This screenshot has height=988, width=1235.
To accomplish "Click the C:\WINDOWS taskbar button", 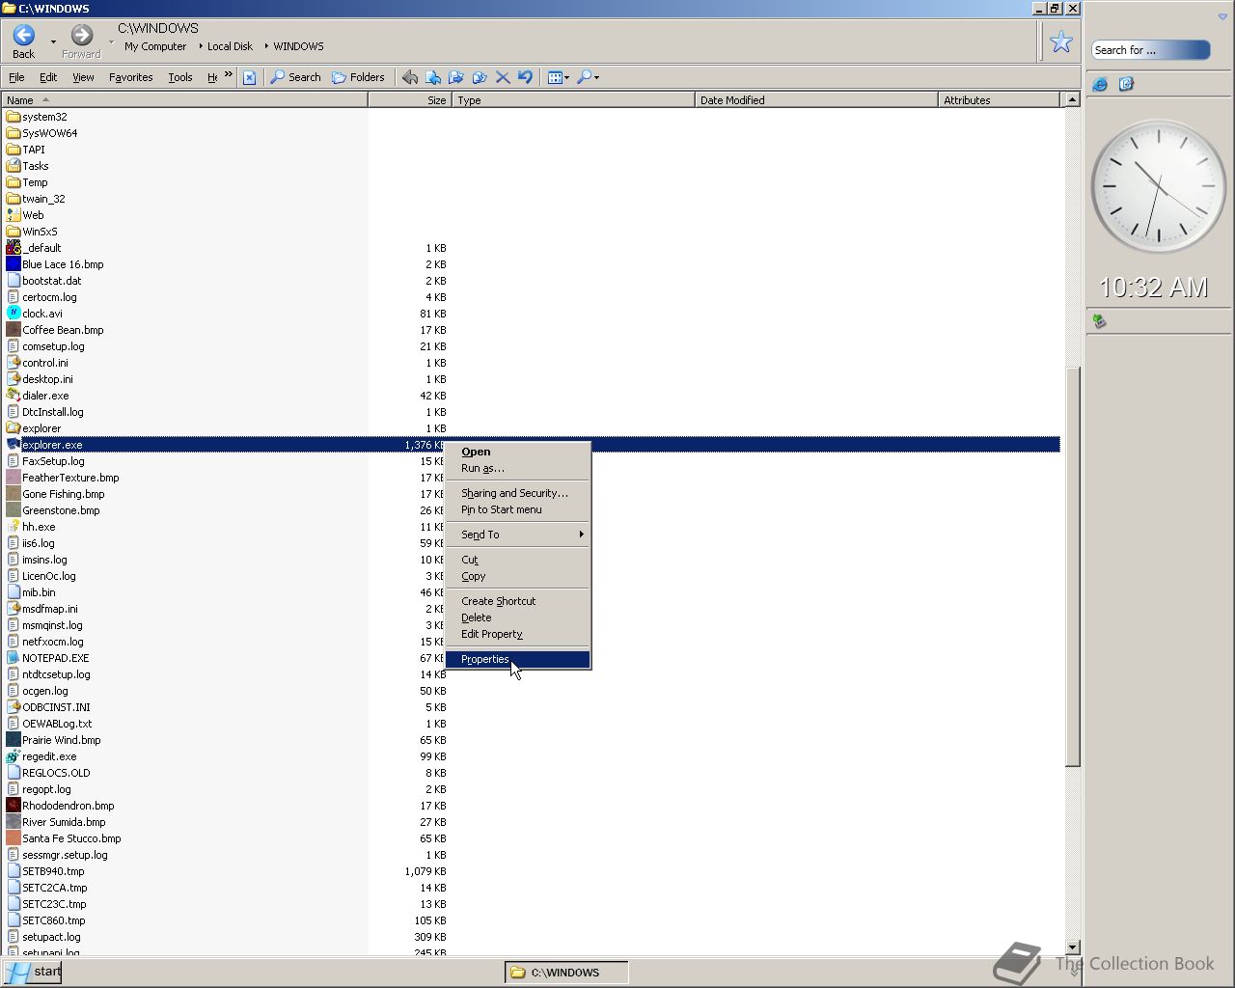I will [x=566, y=973].
